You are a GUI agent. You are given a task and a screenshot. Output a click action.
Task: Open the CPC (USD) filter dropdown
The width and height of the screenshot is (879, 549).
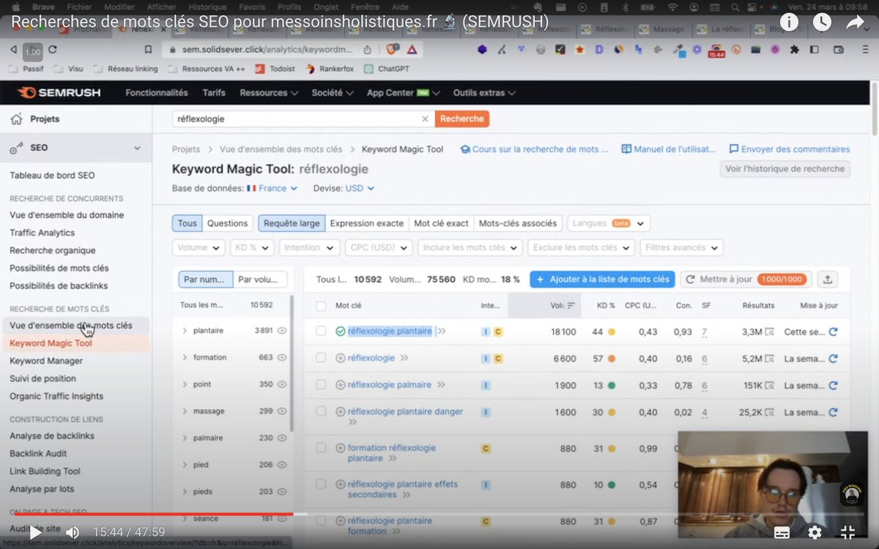379,247
